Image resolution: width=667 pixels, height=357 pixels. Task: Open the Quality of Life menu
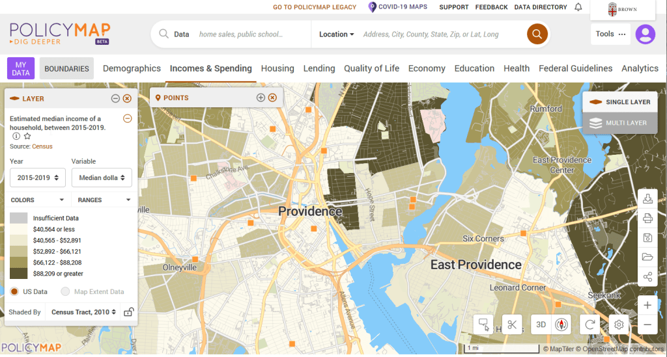[371, 68]
